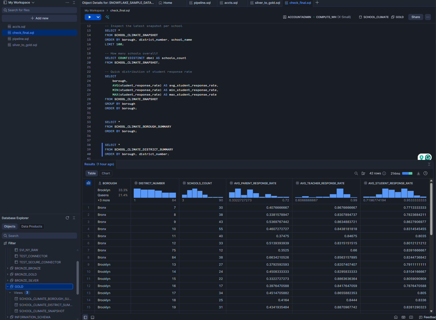Close the Results panel
This screenshot has width=436, height=320.
pos(429,164)
